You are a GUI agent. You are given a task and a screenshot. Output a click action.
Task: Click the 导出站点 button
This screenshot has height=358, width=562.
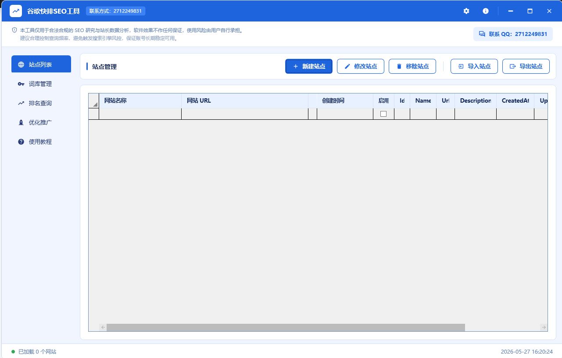(x=526, y=66)
